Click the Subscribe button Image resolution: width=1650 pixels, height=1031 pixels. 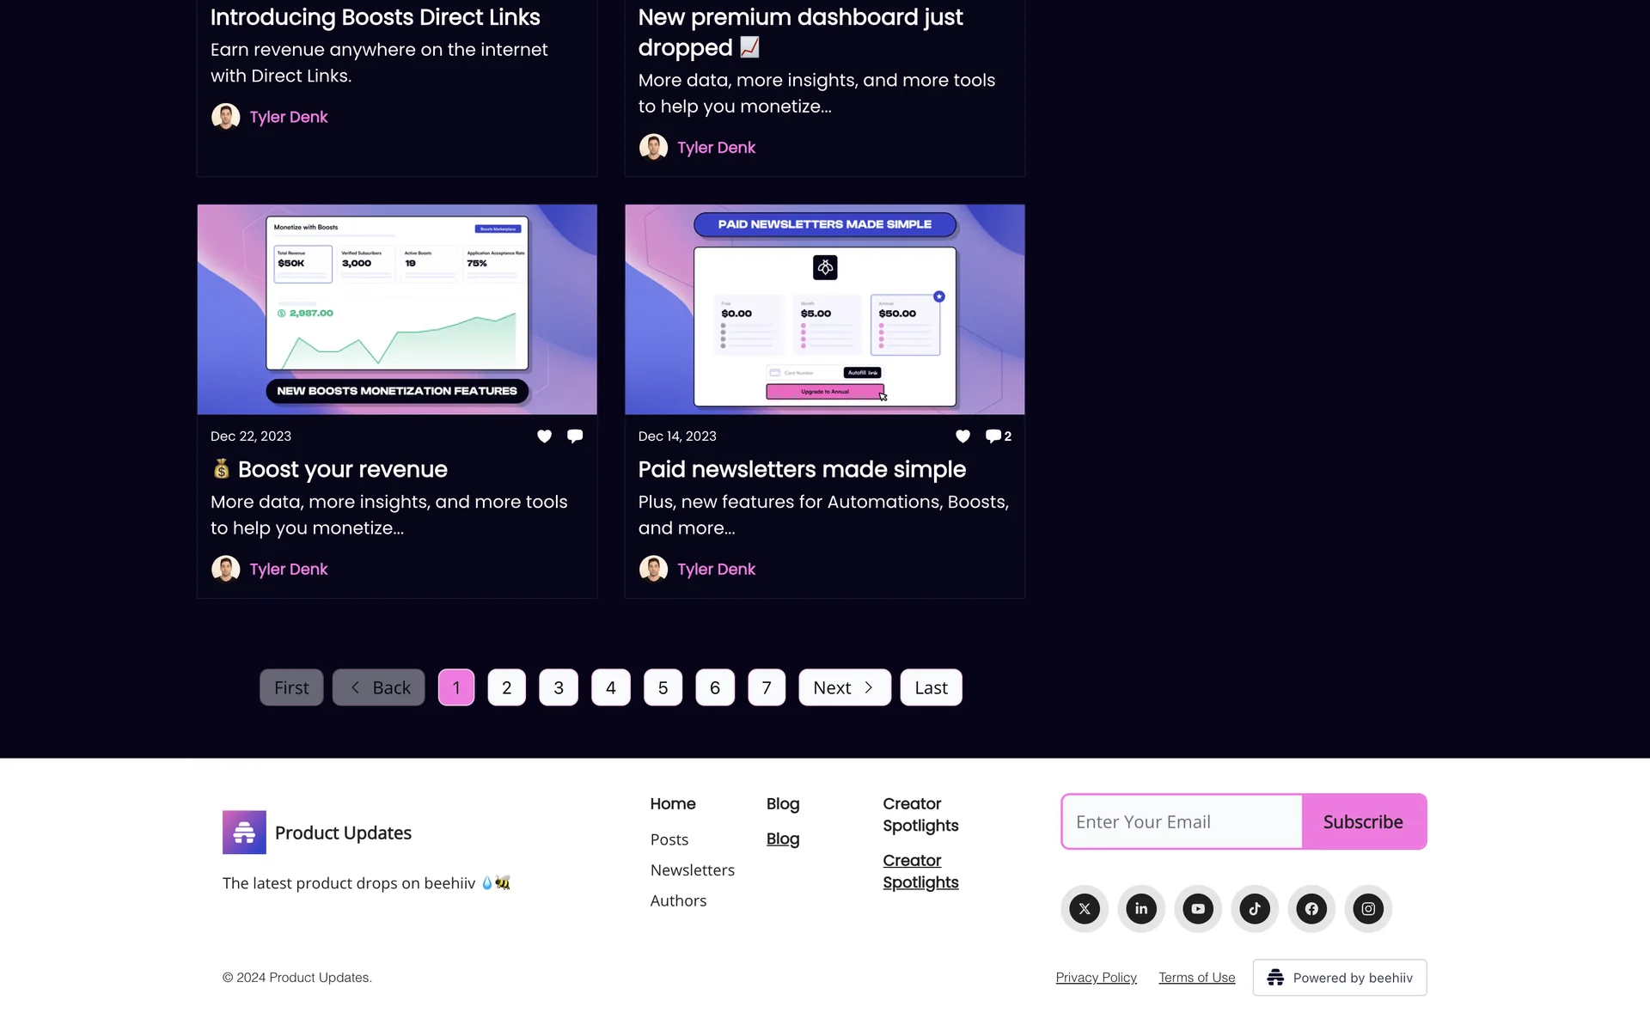1363,821
